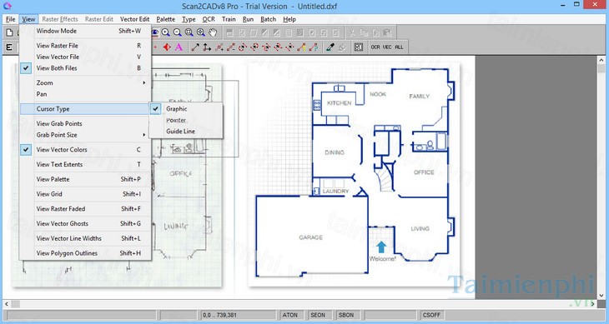Open the Batch menu
This screenshot has width=609, height=324.
[268, 19]
